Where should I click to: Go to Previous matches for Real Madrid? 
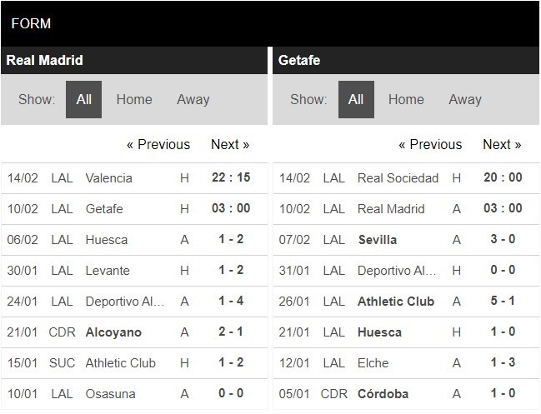(x=158, y=145)
